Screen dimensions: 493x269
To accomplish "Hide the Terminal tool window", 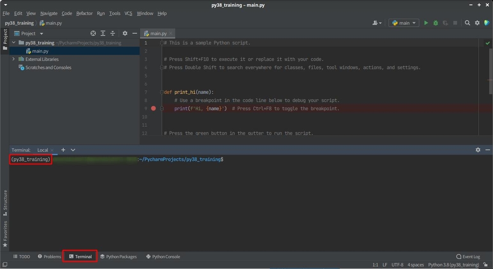I will click(488, 150).
